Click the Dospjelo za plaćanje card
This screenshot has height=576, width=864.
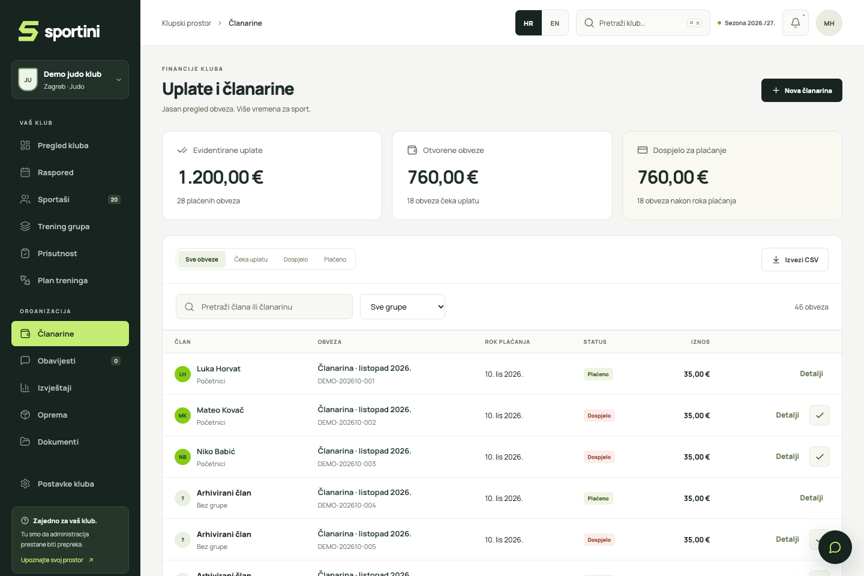click(x=732, y=175)
